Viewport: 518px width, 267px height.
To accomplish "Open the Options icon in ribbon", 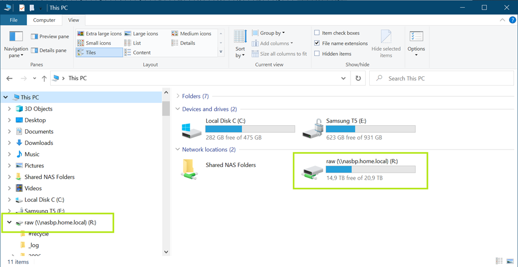I will coord(416,37).
